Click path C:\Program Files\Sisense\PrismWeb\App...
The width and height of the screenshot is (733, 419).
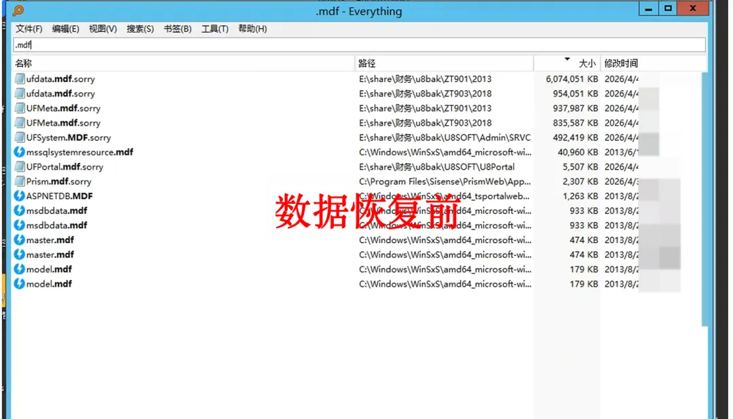click(x=445, y=181)
